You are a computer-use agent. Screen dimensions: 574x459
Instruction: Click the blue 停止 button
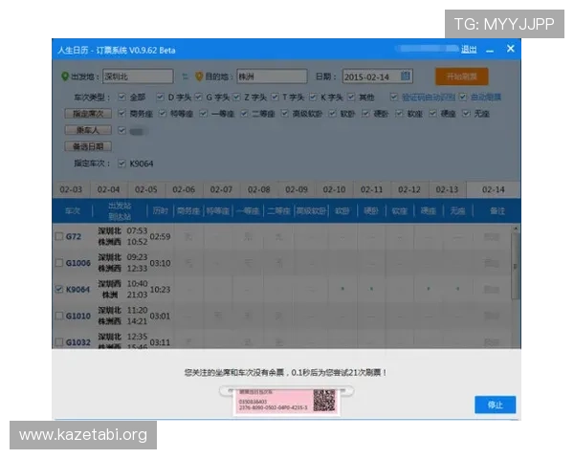click(x=495, y=404)
